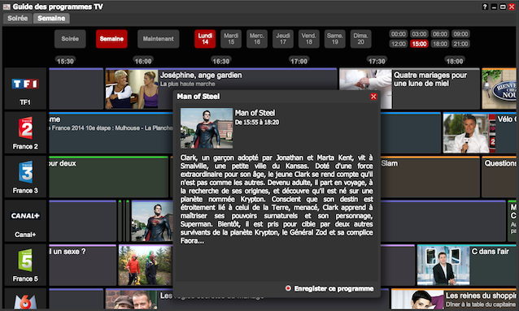This screenshot has height=311, width=519.
Task: Select Mardi 15 day button
Action: [231, 39]
